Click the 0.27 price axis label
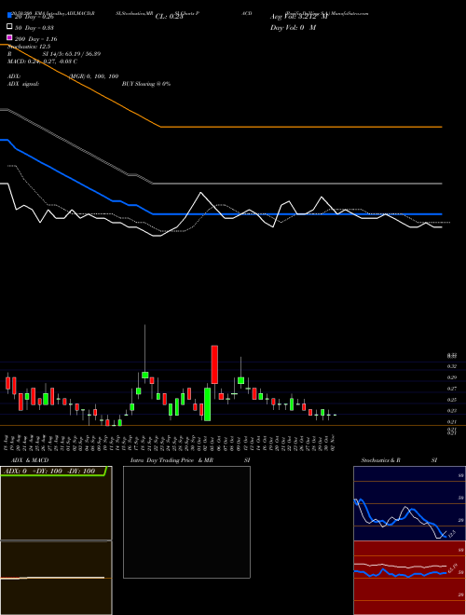Screen dimensions: 466x615 452,389
